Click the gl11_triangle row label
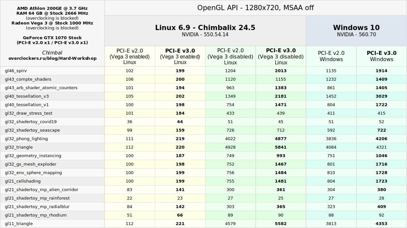 19,224
